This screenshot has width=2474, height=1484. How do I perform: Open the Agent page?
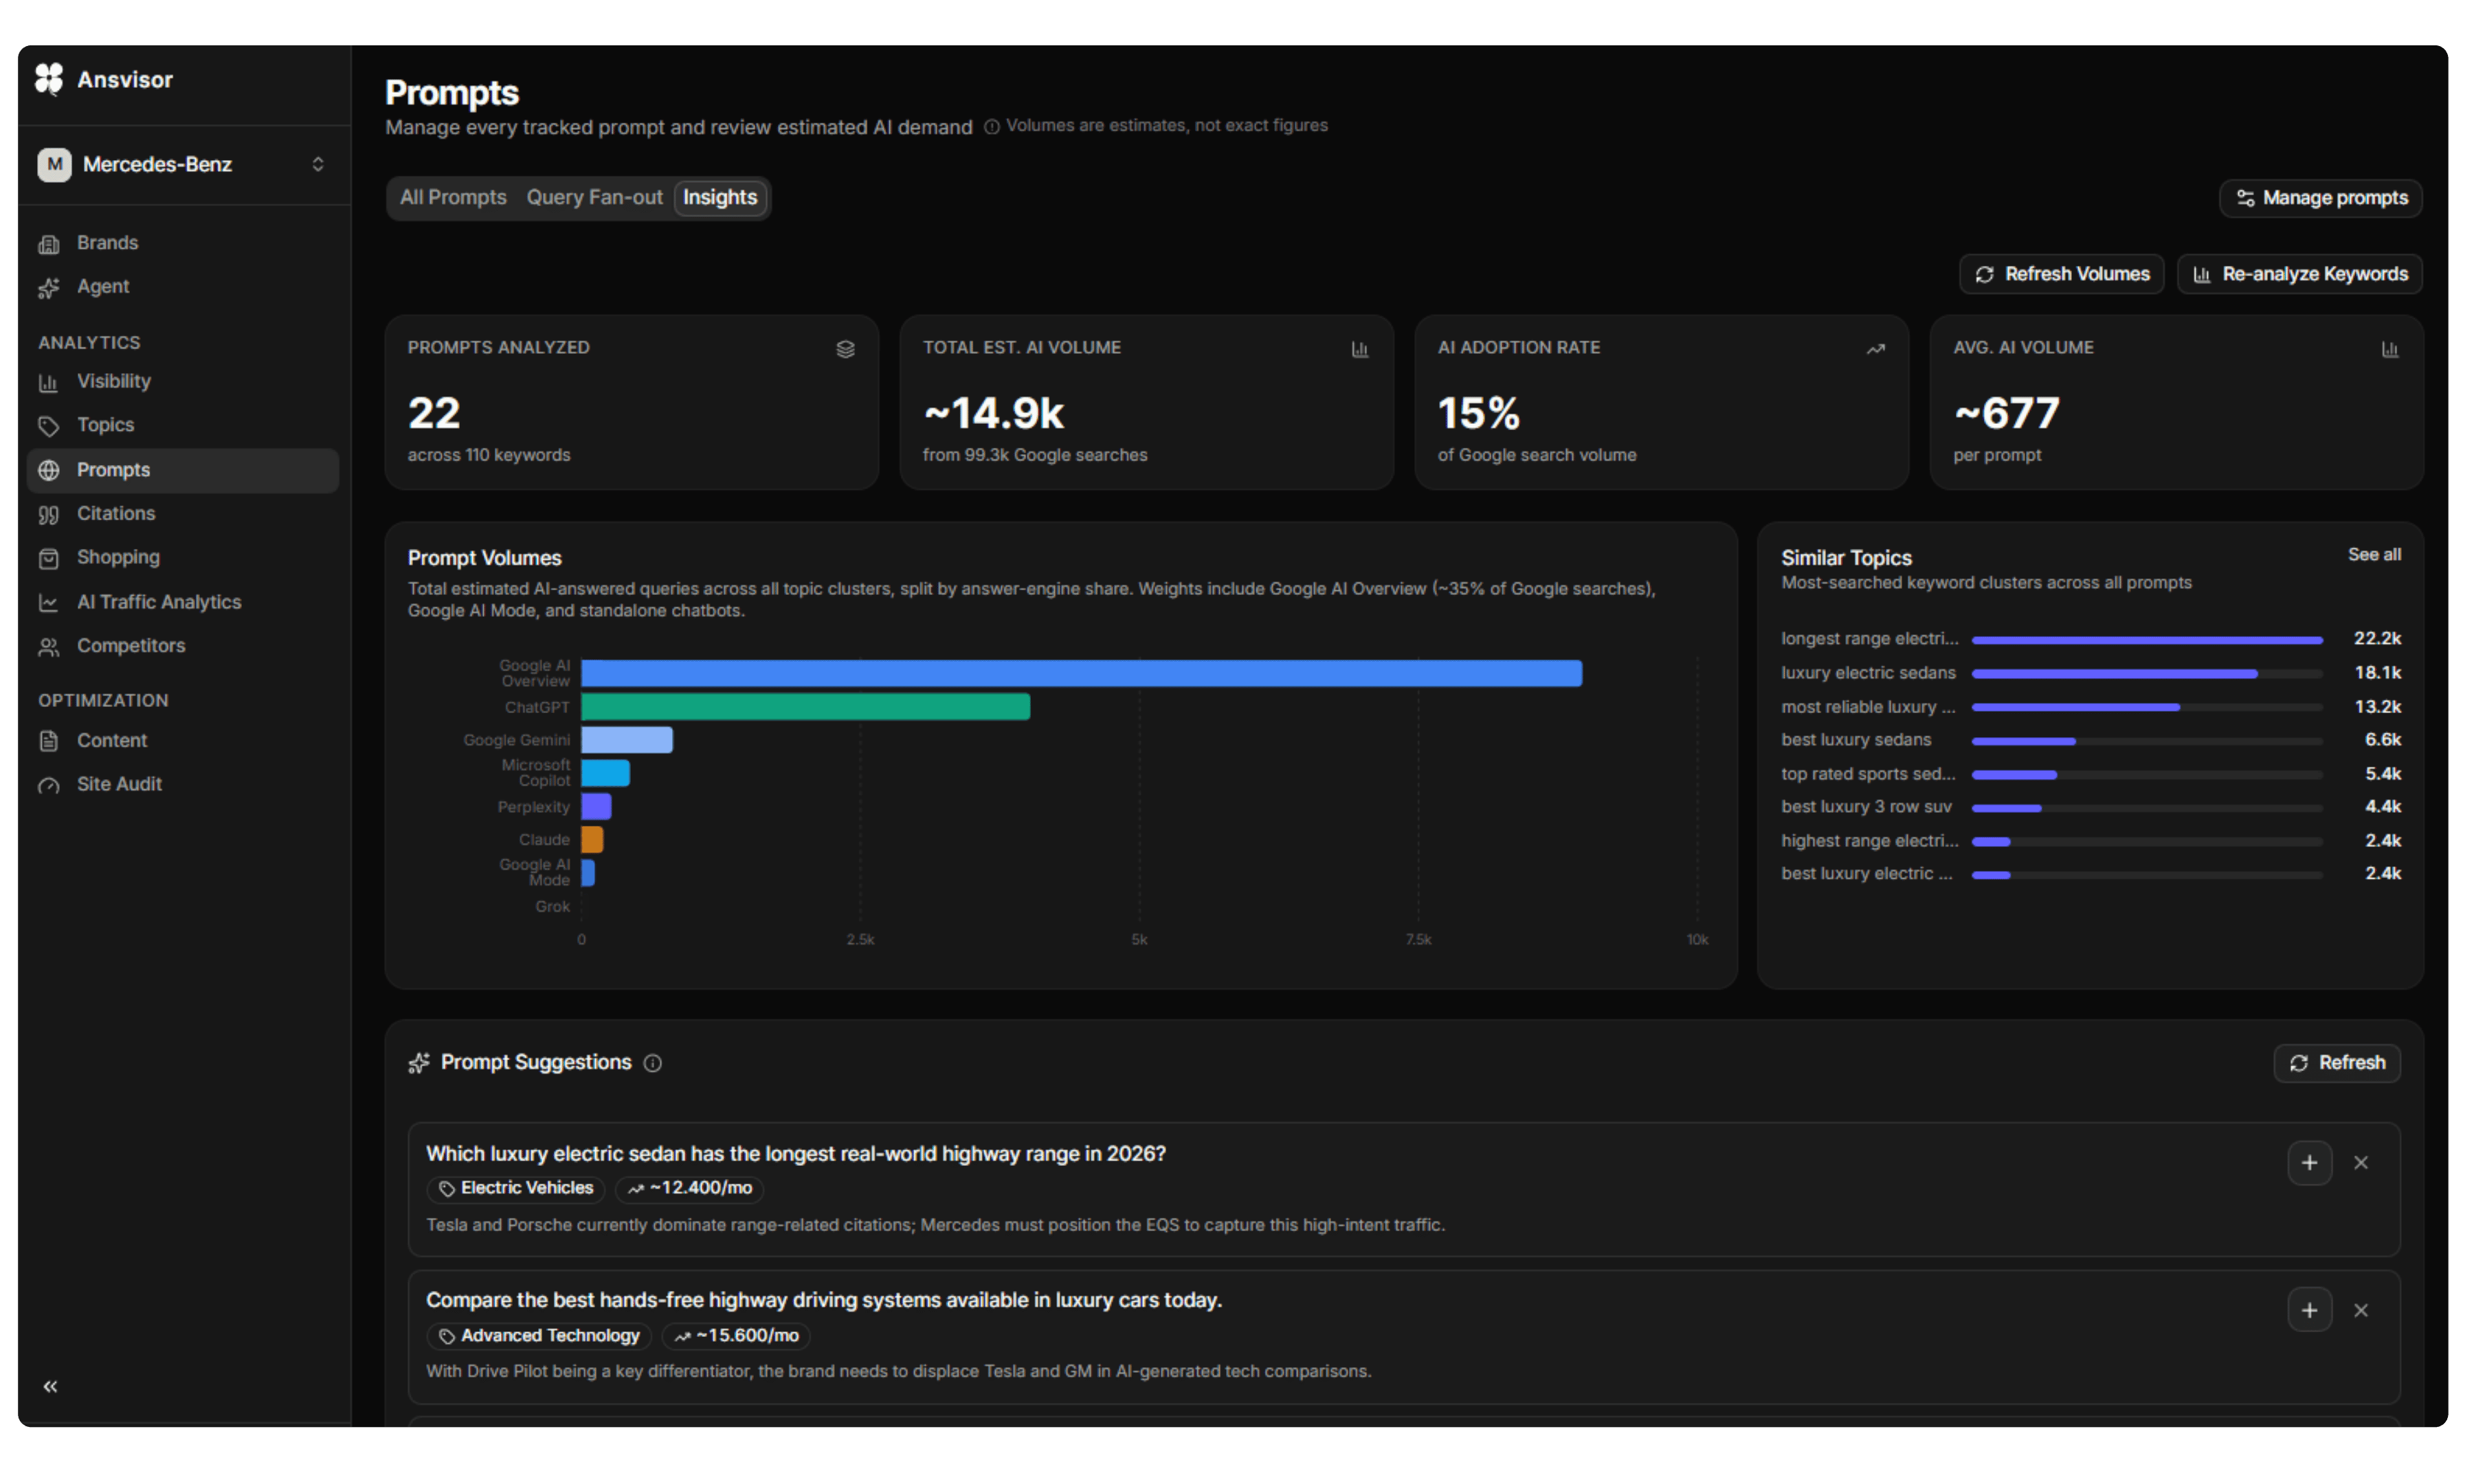coord(183,287)
